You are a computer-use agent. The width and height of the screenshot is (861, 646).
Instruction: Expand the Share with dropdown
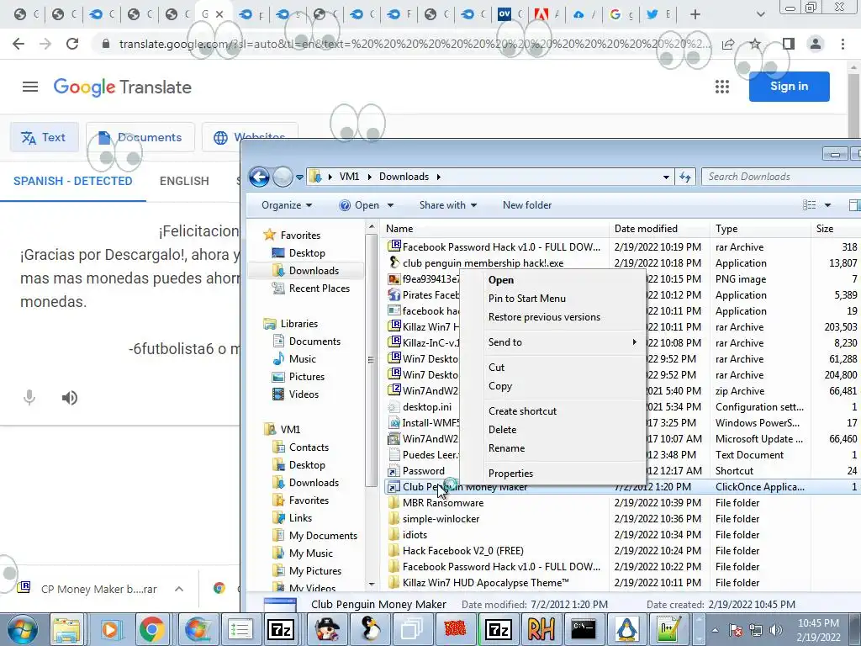pyautogui.click(x=447, y=205)
